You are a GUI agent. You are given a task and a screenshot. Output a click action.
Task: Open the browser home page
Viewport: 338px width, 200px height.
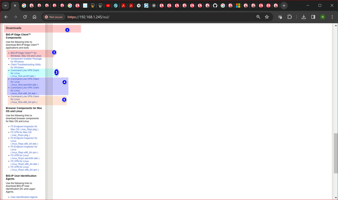(35, 17)
